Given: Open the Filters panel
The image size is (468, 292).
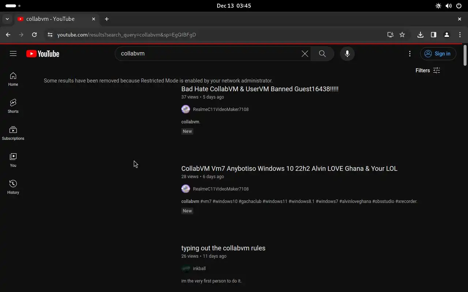Looking at the screenshot, I should (427, 70).
